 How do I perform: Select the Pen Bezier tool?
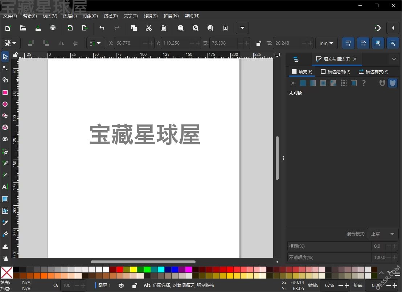[5, 152]
